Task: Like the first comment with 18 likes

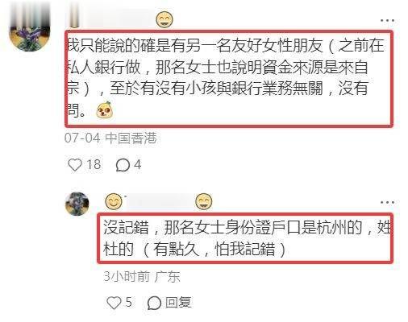Action: [x=75, y=164]
